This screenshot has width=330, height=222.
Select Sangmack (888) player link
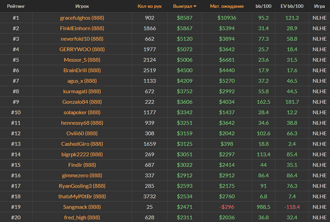tap(82, 207)
